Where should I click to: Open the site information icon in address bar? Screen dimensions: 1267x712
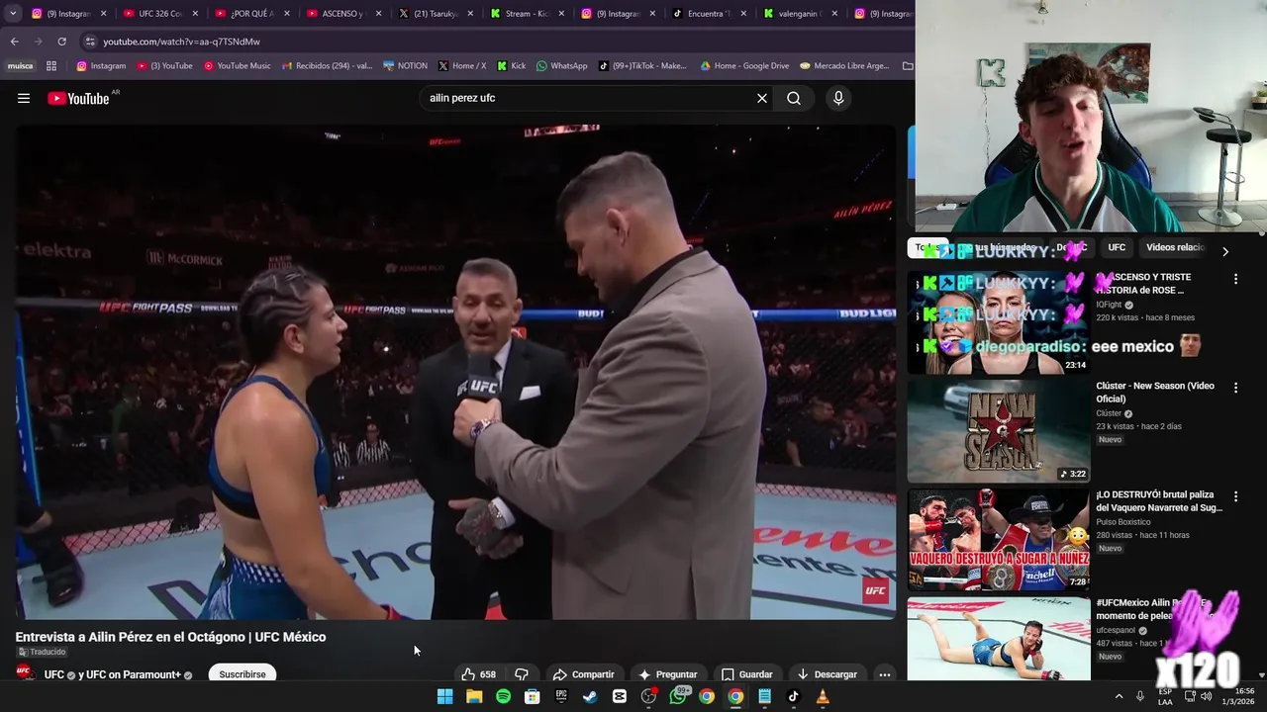click(90, 42)
